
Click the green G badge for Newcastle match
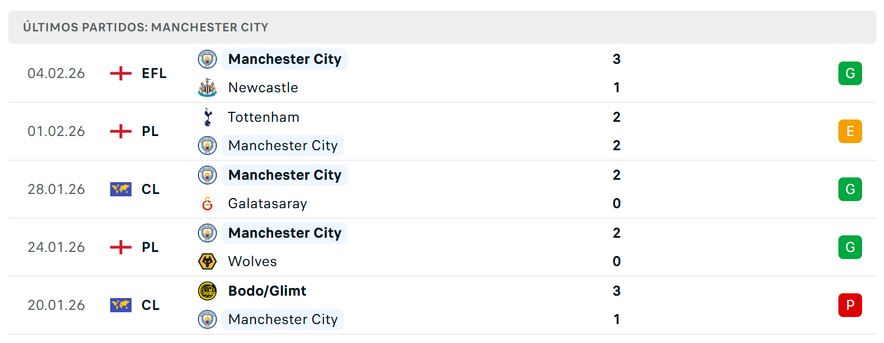pos(850,73)
